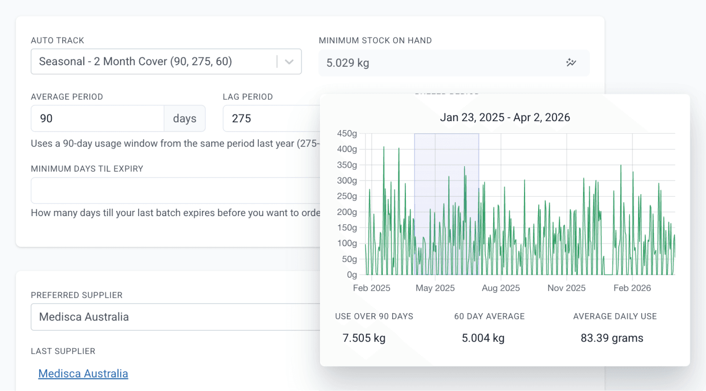The image size is (706, 391).
Task: Edit the Average Period field showing 90
Action: (97, 119)
